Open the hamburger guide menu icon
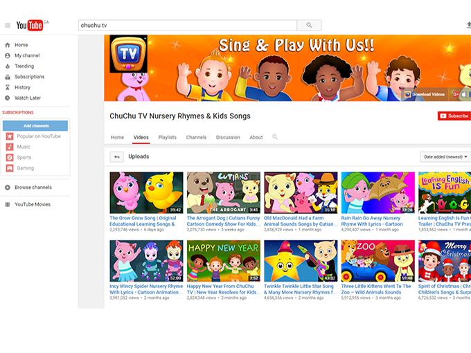The image size is (471, 353). [8, 25]
